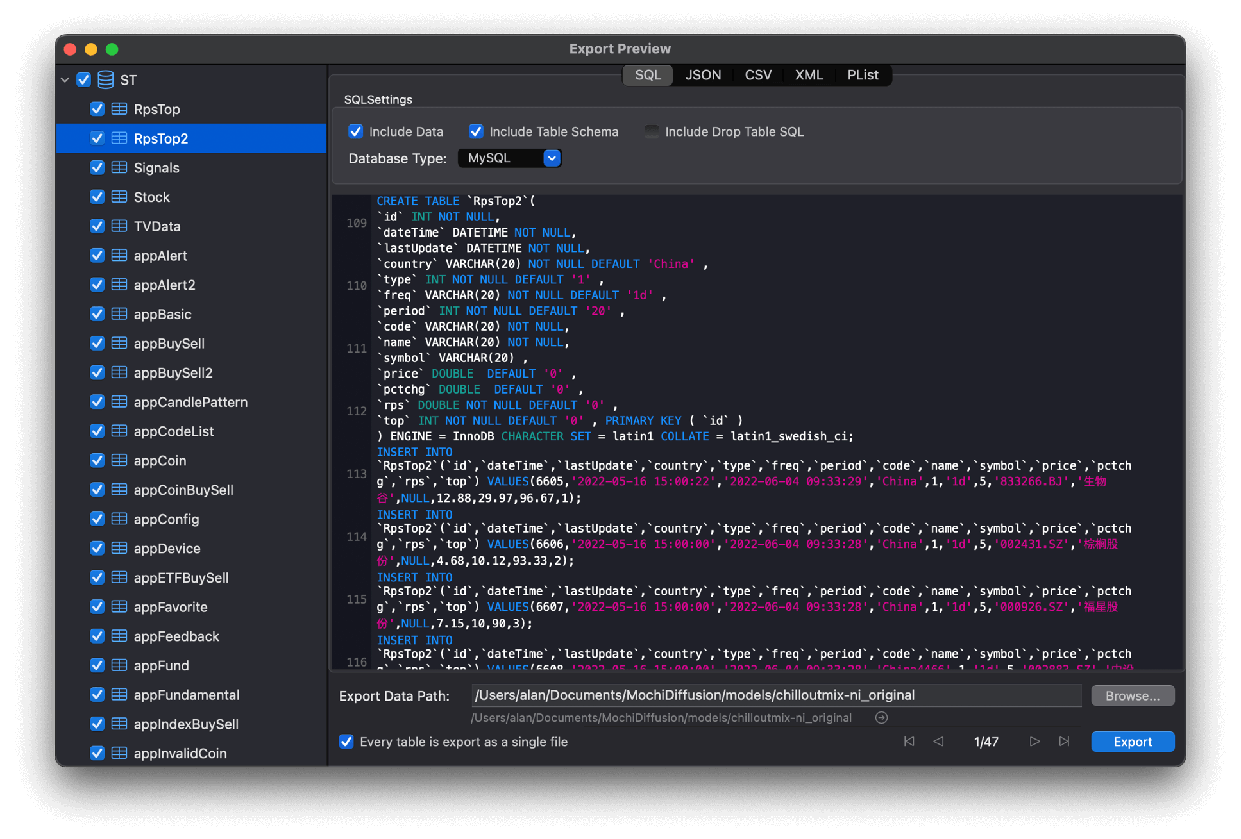Click the ST database icon
This screenshot has width=1241, height=839.
(106, 79)
